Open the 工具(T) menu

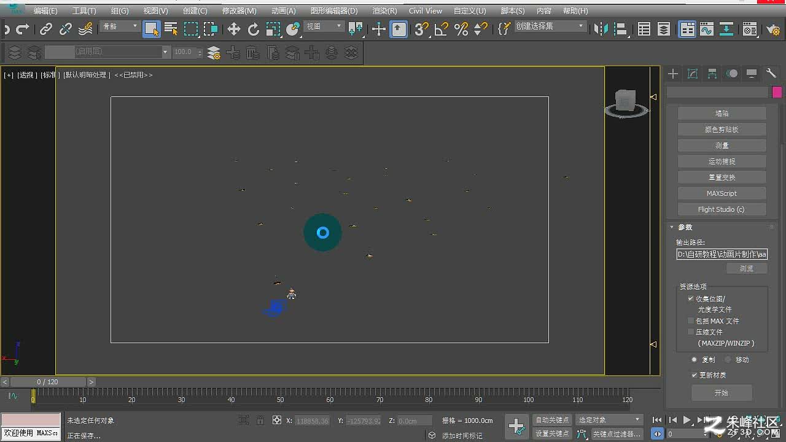(84, 11)
